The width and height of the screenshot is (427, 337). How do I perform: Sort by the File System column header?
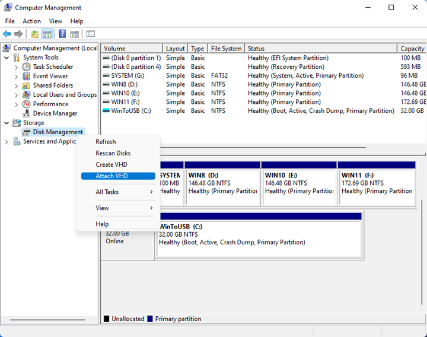click(227, 49)
